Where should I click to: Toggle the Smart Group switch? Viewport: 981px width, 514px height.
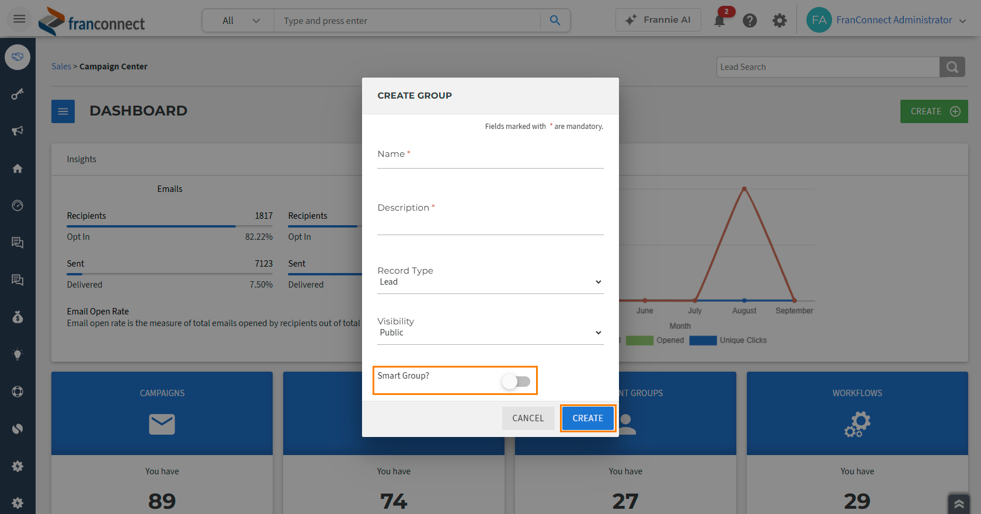pyautogui.click(x=516, y=382)
